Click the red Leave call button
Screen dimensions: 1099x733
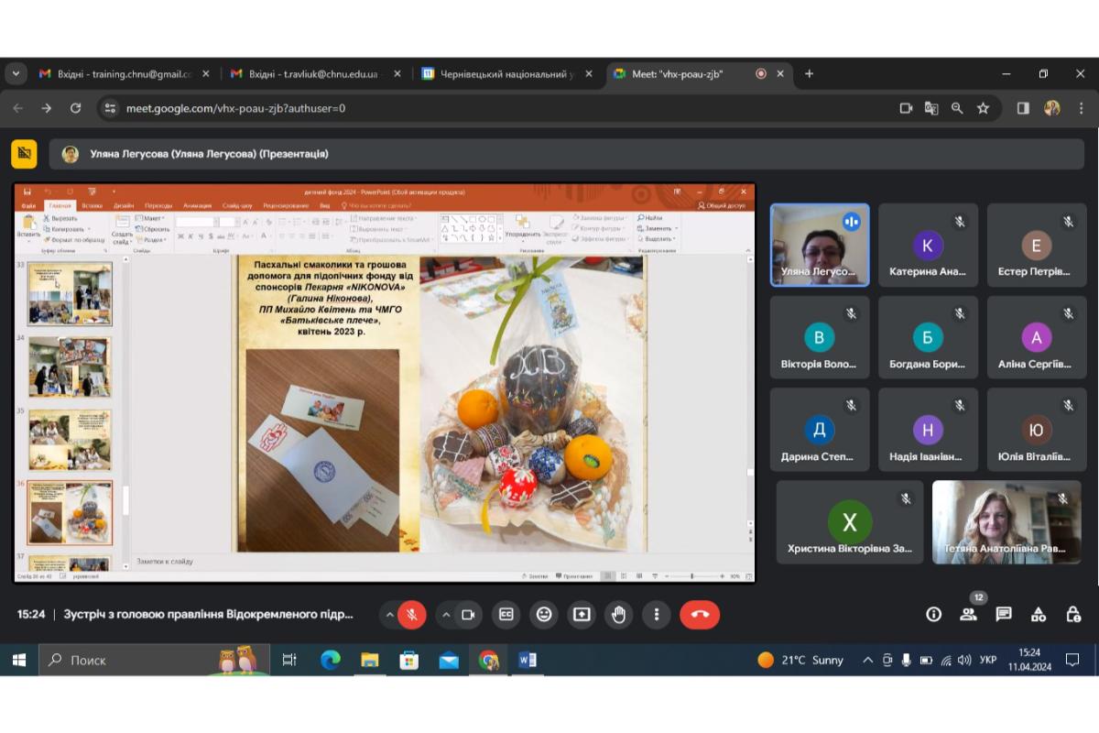click(700, 614)
